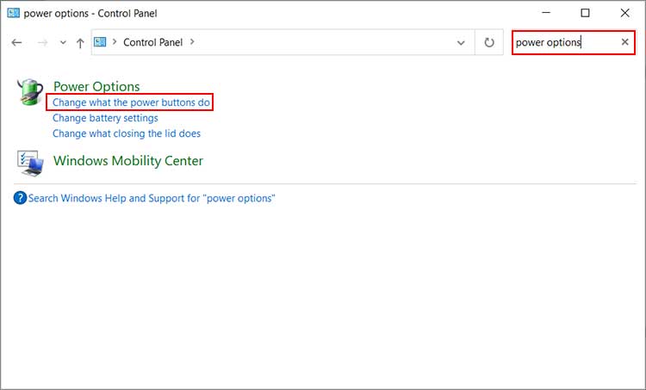The width and height of the screenshot is (646, 390).
Task: Open Change what the power buttons do
Action: [x=131, y=102]
